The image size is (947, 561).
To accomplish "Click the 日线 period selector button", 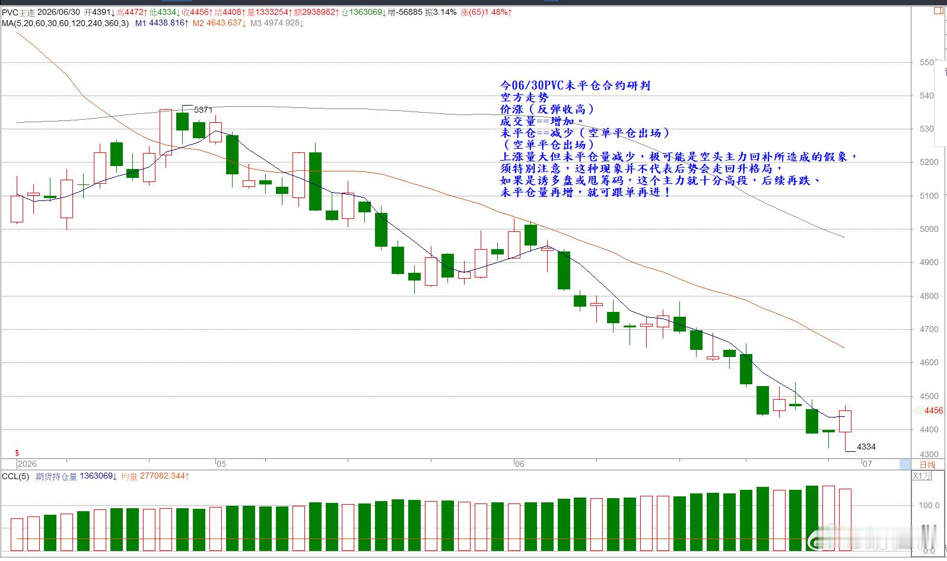I will click(927, 464).
